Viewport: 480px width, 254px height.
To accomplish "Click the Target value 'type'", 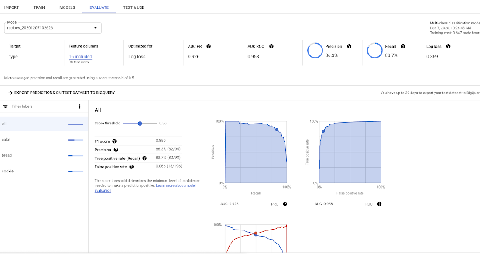I will pyautogui.click(x=14, y=57).
